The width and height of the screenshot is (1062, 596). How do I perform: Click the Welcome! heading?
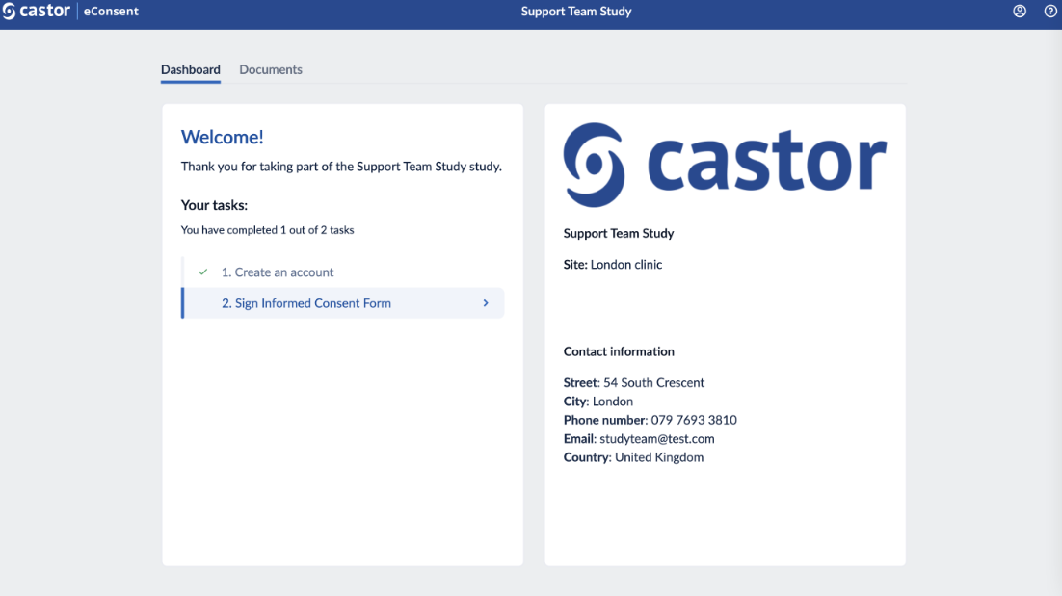click(x=223, y=137)
